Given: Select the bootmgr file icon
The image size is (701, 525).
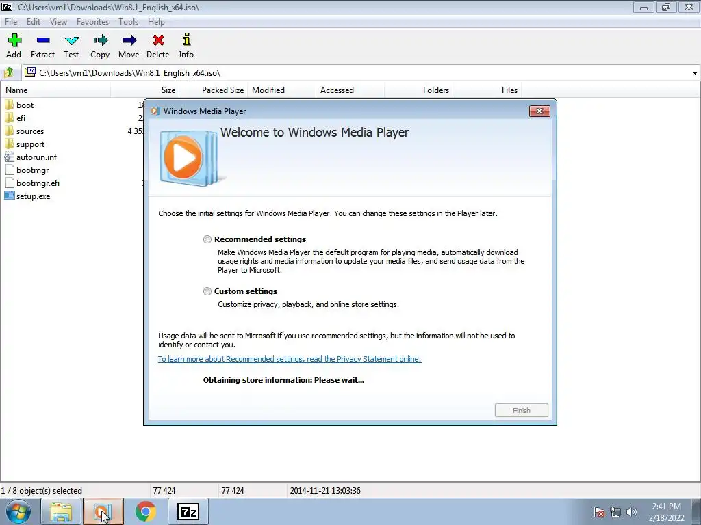Looking at the screenshot, I should point(10,170).
